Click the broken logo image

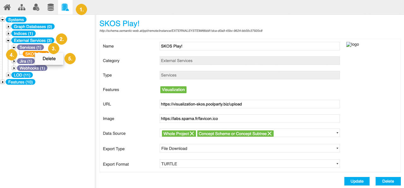pos(353,44)
